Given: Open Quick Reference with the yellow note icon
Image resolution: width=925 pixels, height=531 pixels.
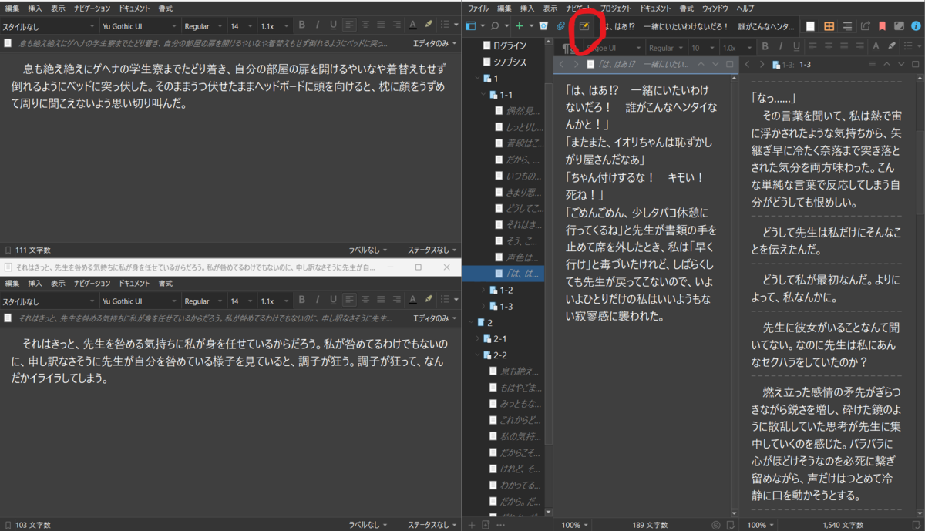Looking at the screenshot, I should coord(584,26).
